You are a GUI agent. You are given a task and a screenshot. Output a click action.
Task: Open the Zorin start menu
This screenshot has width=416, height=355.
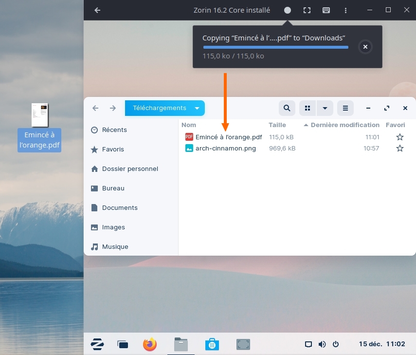(97, 344)
